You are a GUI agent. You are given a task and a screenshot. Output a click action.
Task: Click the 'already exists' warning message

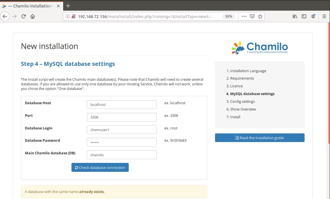point(114,192)
